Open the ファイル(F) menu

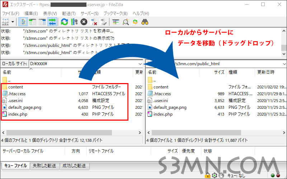pos(11,14)
